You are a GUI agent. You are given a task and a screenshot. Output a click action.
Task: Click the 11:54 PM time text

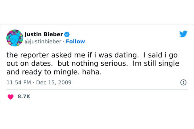point(19,82)
